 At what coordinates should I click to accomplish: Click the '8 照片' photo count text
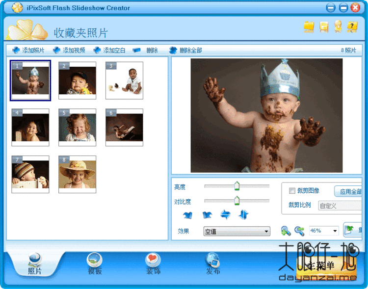348,50
